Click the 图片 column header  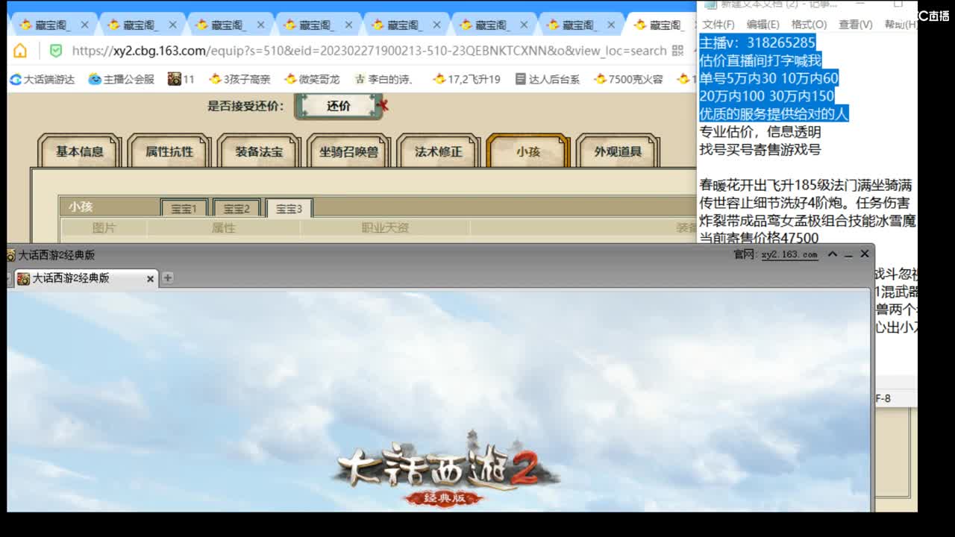tap(104, 228)
